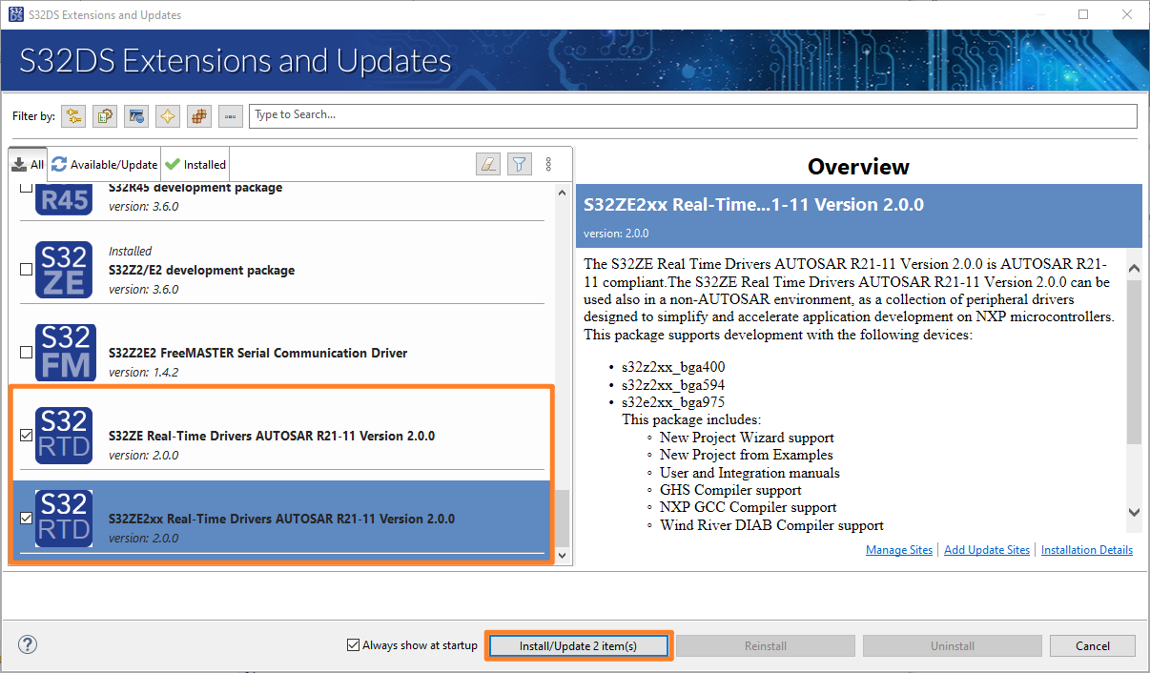This screenshot has height=673, width=1150.
Task: Switch to the Available/Update tab
Action: [103, 164]
